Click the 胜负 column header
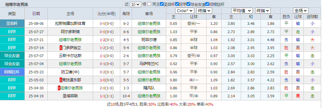This screenshot has height=108, width=322. tap(286, 17)
